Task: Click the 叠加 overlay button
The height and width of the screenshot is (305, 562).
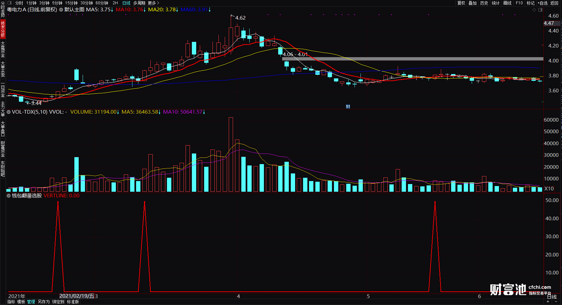Action: click(473, 3)
